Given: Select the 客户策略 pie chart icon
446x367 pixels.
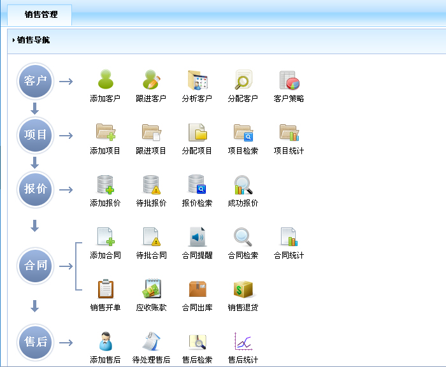Looking at the screenshot, I should (289, 80).
